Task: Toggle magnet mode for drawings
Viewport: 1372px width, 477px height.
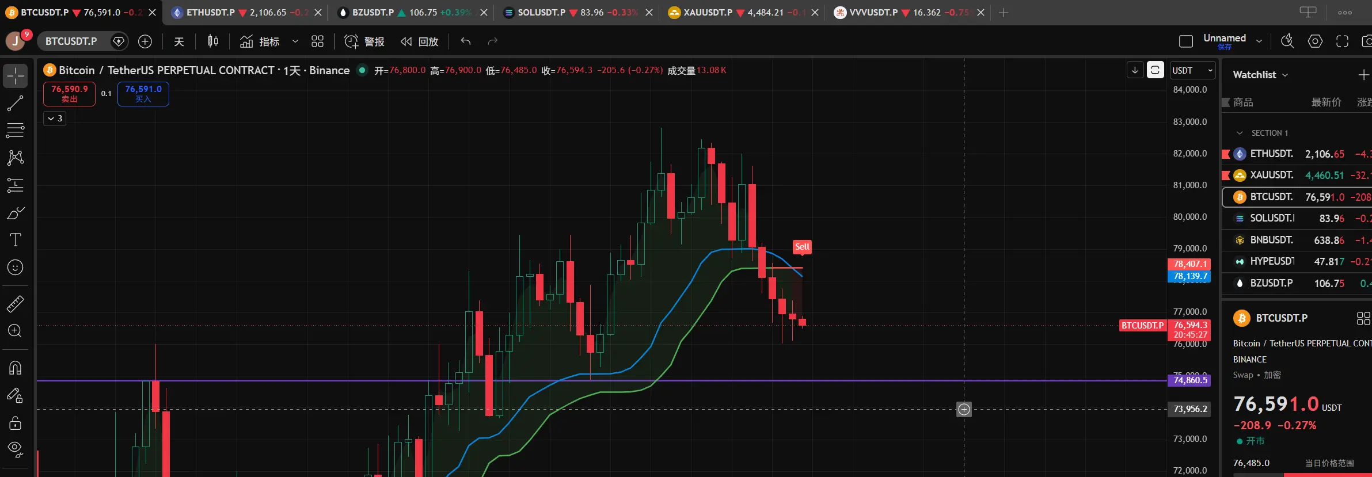Action: click(16, 368)
